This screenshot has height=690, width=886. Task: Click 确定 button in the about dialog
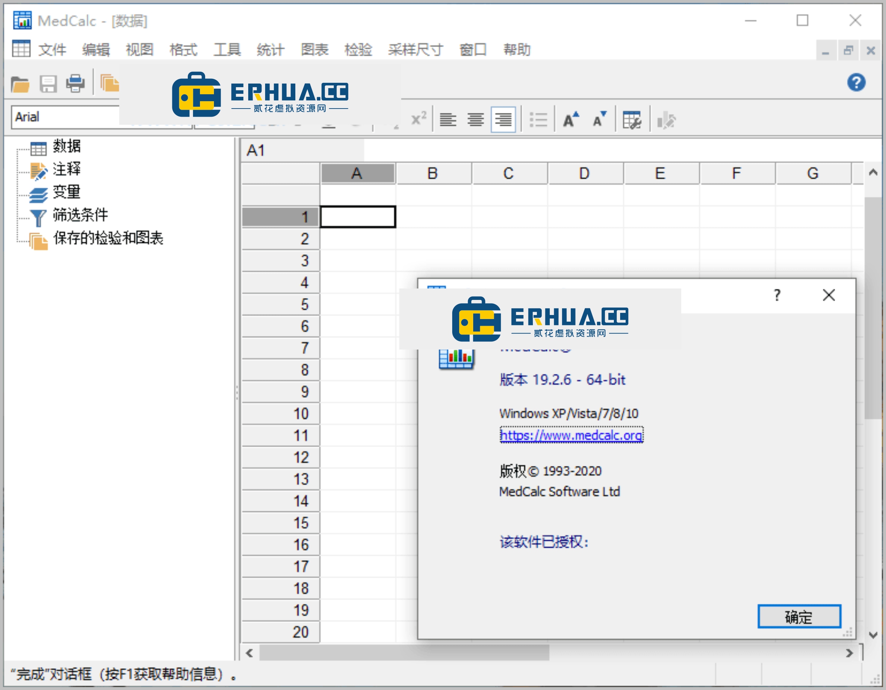coord(799,617)
